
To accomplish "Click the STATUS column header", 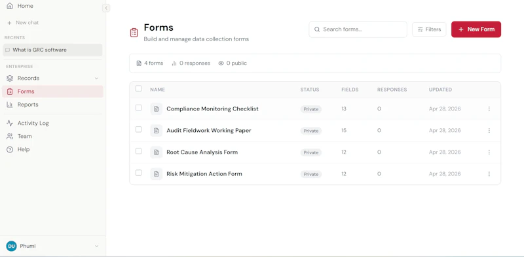I will point(309,90).
